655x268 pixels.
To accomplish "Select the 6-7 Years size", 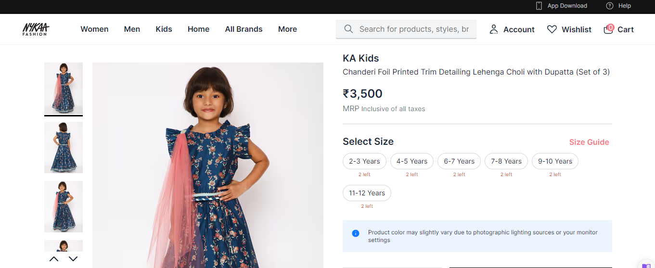I will 459,161.
